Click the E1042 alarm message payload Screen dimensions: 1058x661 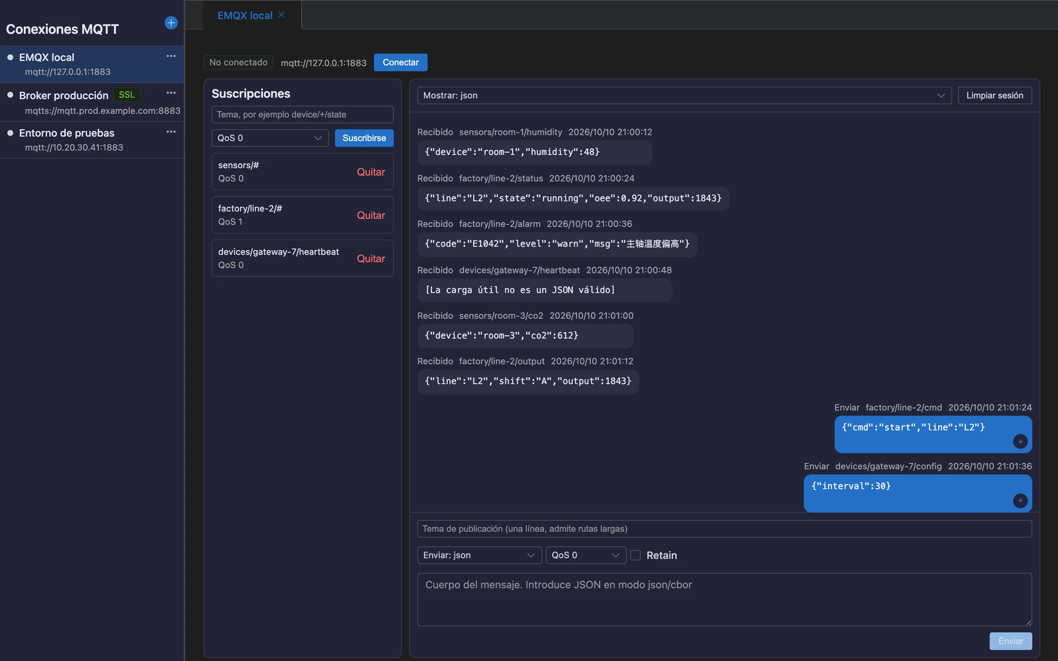557,244
